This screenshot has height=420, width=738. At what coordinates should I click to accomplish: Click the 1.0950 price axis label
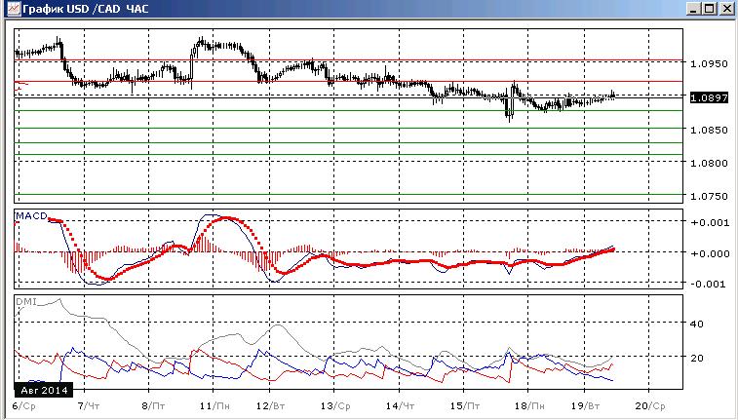709,63
